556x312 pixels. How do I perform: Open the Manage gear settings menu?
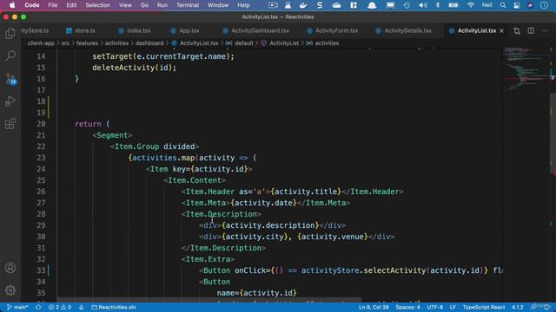coord(10,290)
